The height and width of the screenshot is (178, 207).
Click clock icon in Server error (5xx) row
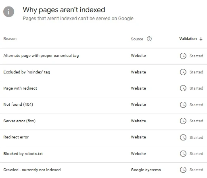pyautogui.click(x=183, y=121)
